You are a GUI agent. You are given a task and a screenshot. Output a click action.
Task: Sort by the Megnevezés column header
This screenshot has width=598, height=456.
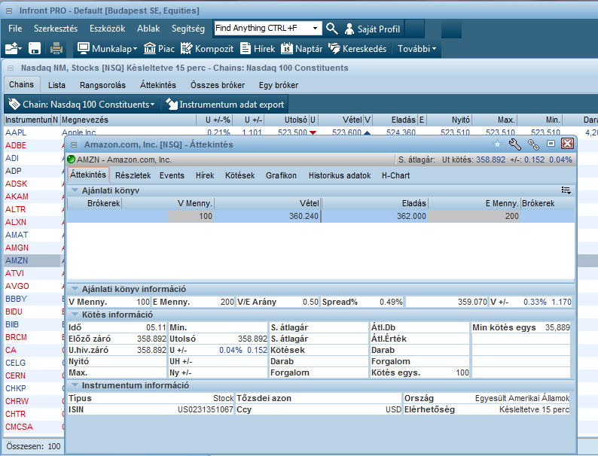[x=128, y=120]
